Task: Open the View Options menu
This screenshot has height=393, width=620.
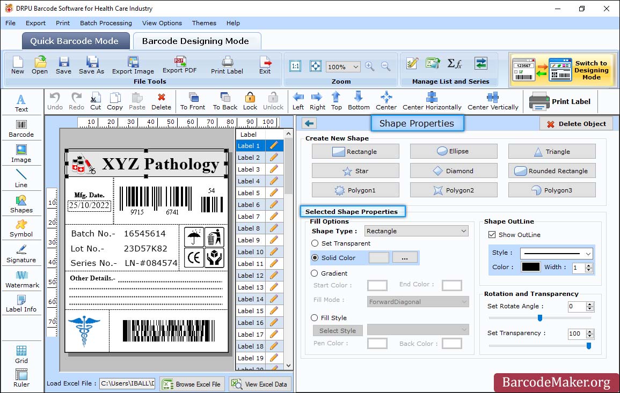Action: pyautogui.click(x=162, y=23)
